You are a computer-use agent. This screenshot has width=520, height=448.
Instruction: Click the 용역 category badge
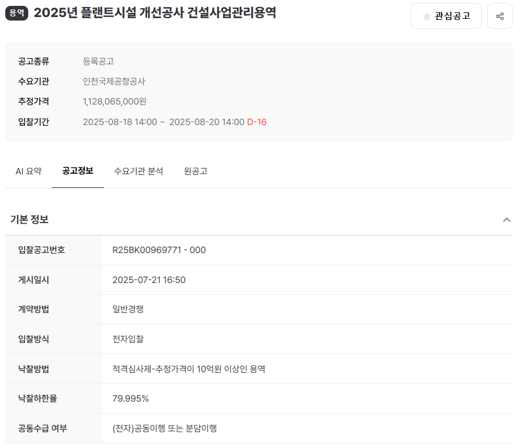16,13
